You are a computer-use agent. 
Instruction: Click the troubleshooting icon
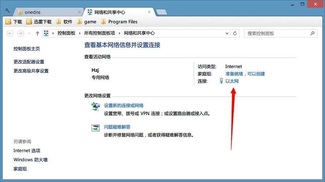pyautogui.click(x=96, y=128)
